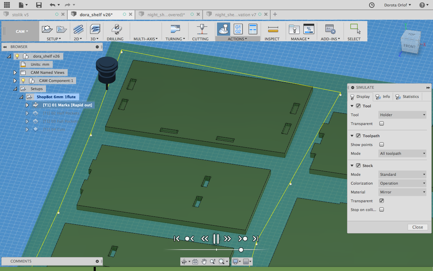
Task: Jump to the simulation start
Action: coord(177,239)
